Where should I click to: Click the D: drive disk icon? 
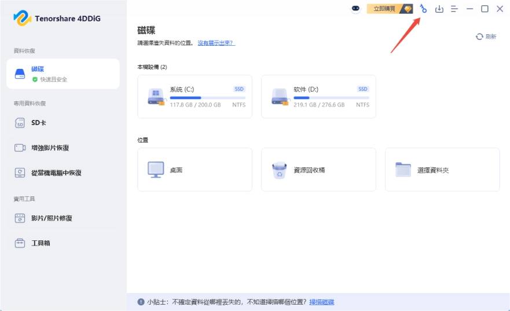coord(280,97)
